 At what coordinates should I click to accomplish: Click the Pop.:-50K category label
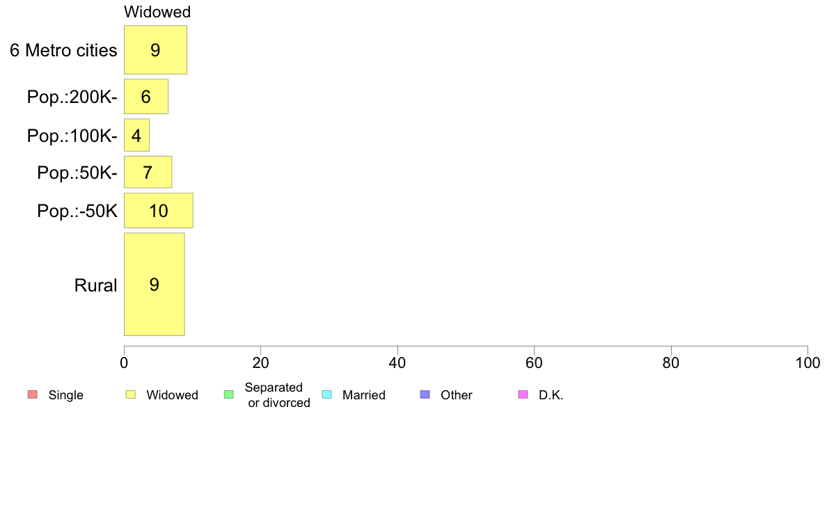77,211
